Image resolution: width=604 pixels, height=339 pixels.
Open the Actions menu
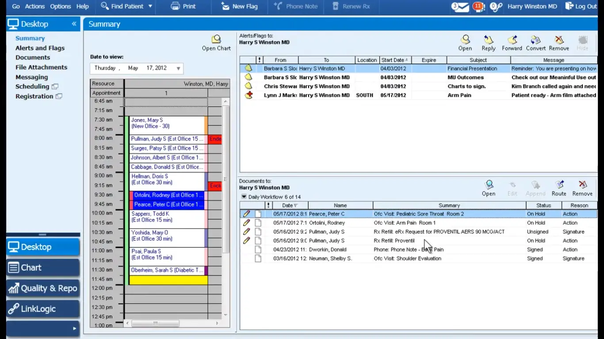point(34,7)
